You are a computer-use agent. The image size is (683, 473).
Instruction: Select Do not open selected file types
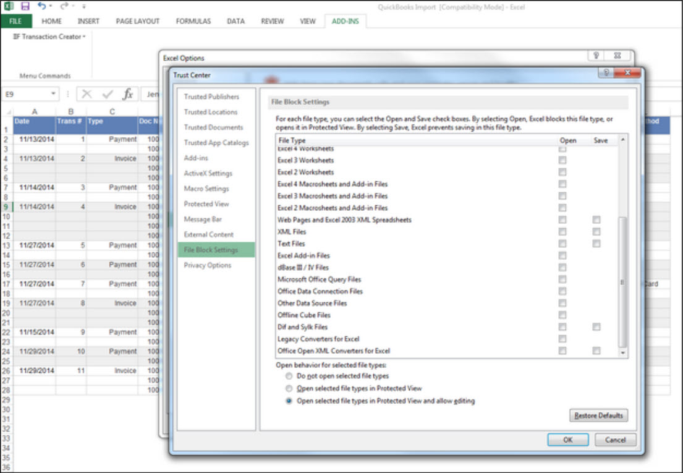coord(289,376)
